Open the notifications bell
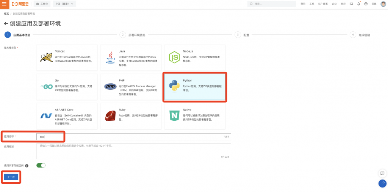 point(358,4)
